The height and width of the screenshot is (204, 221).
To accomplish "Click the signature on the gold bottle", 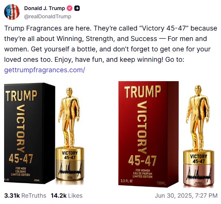I will [x=70, y=169].
